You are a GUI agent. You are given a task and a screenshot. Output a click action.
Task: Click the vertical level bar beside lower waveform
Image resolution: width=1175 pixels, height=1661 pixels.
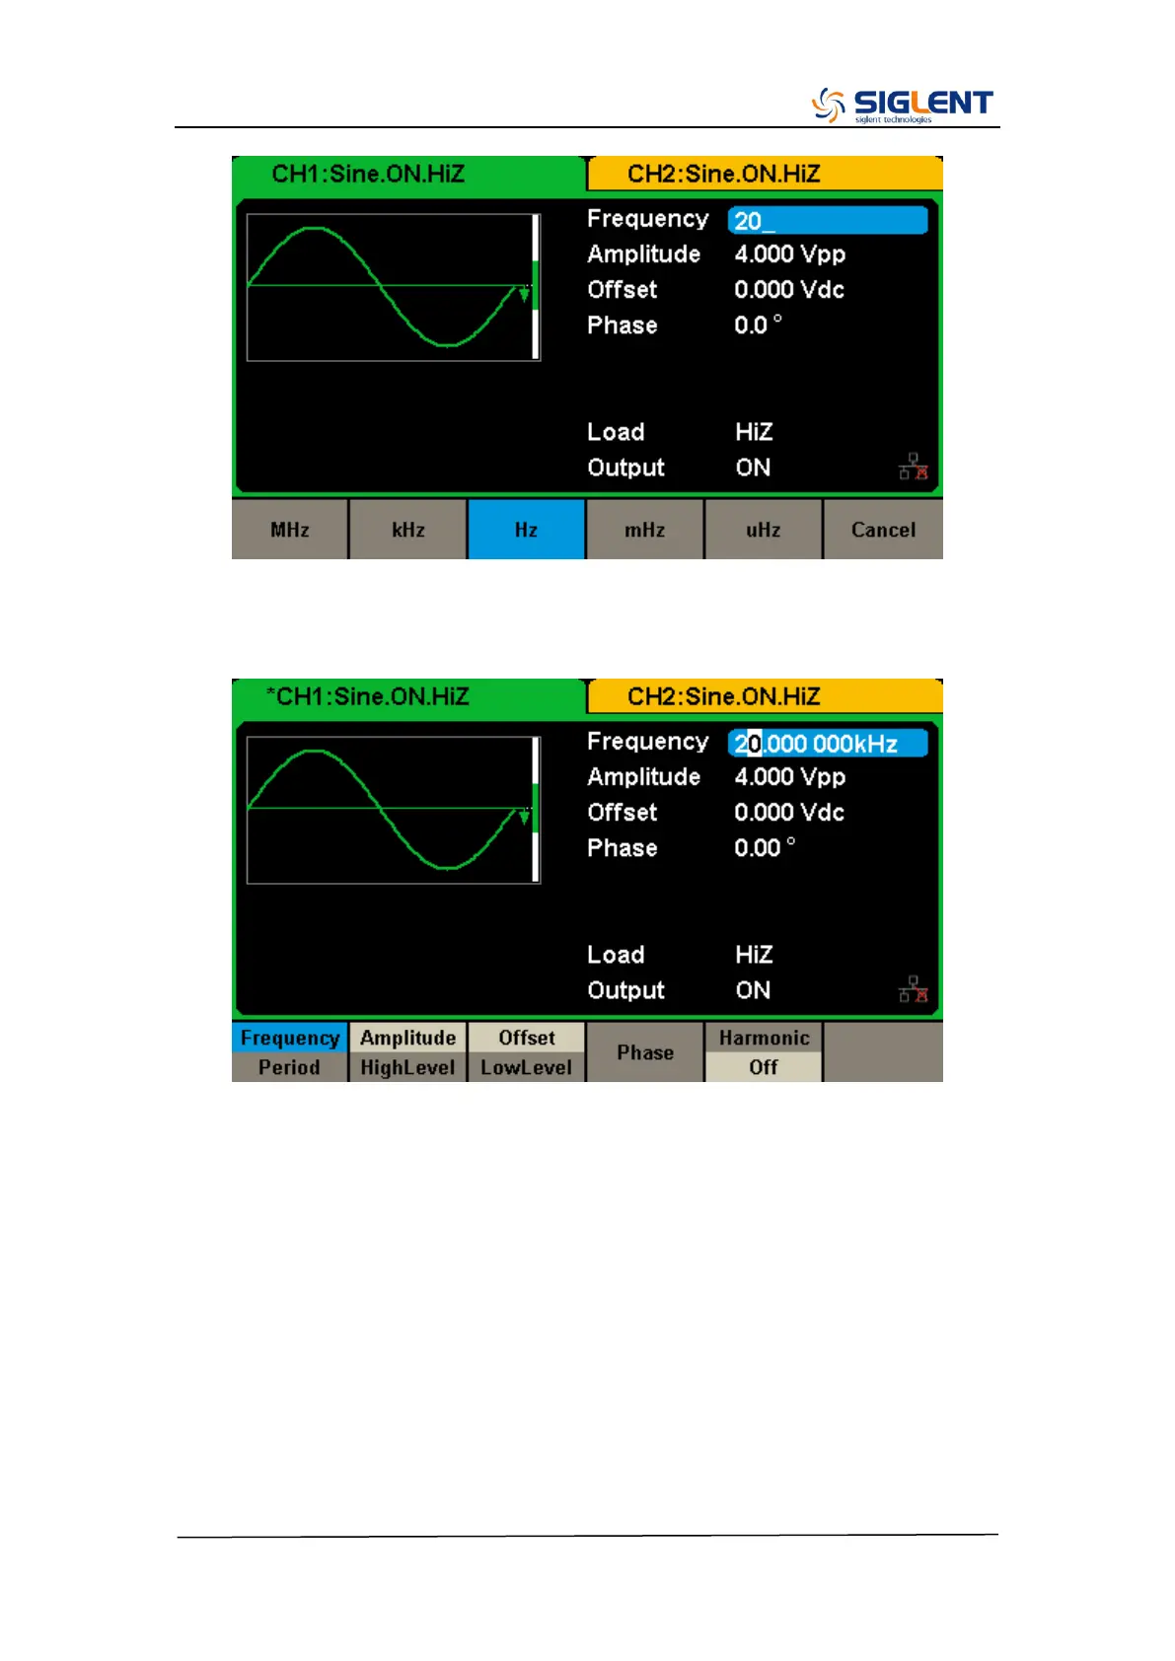click(x=536, y=810)
